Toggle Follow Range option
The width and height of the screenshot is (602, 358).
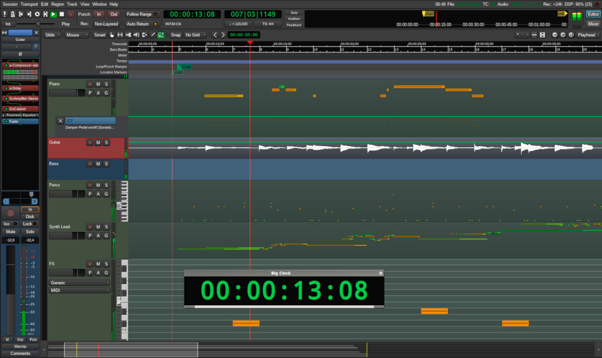point(142,14)
